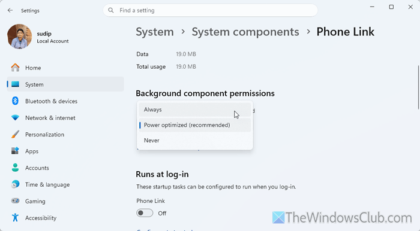Focus the Find a setting field
Screen dimensions: 420x231
pyautogui.click(x=210, y=10)
